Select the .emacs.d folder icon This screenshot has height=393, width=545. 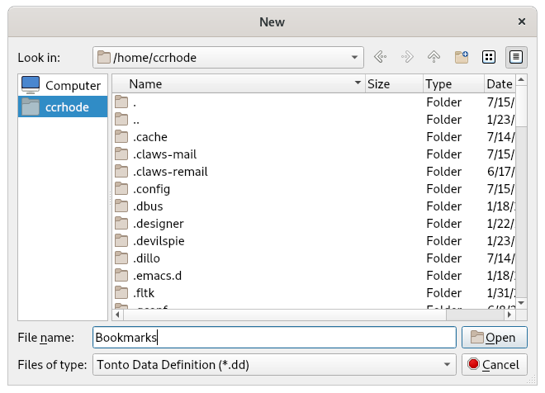coord(121,276)
